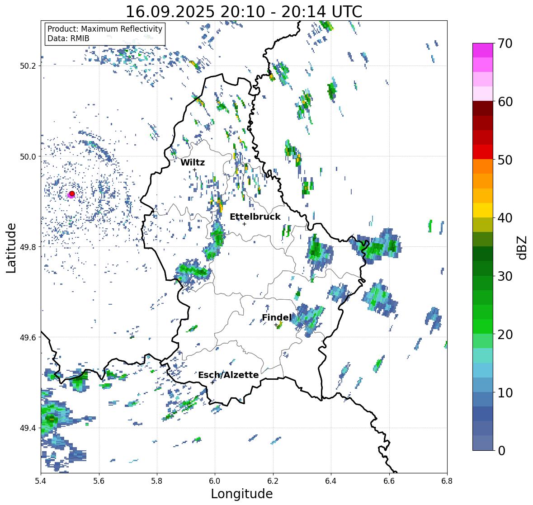This screenshot has width=533, height=505.
Task: Click the Wiltz station cross marker
Action: pos(194,170)
